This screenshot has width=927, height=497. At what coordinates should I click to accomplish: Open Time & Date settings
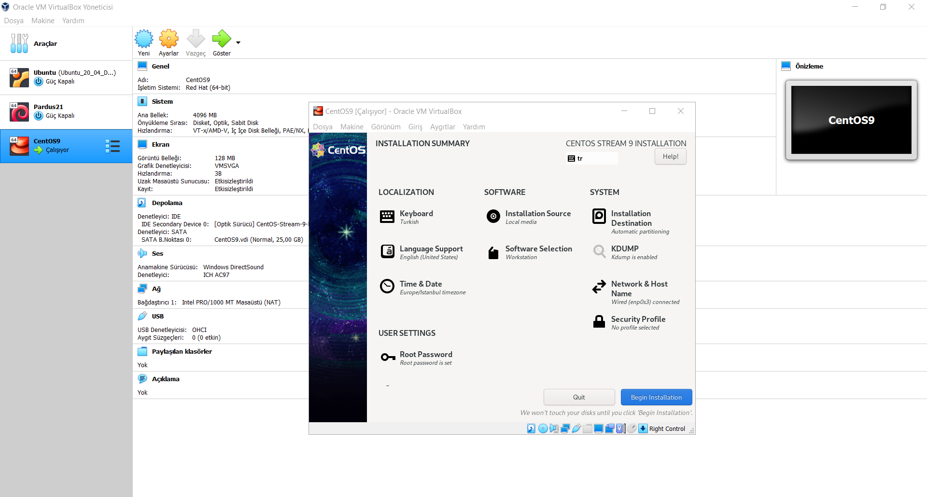click(x=422, y=288)
